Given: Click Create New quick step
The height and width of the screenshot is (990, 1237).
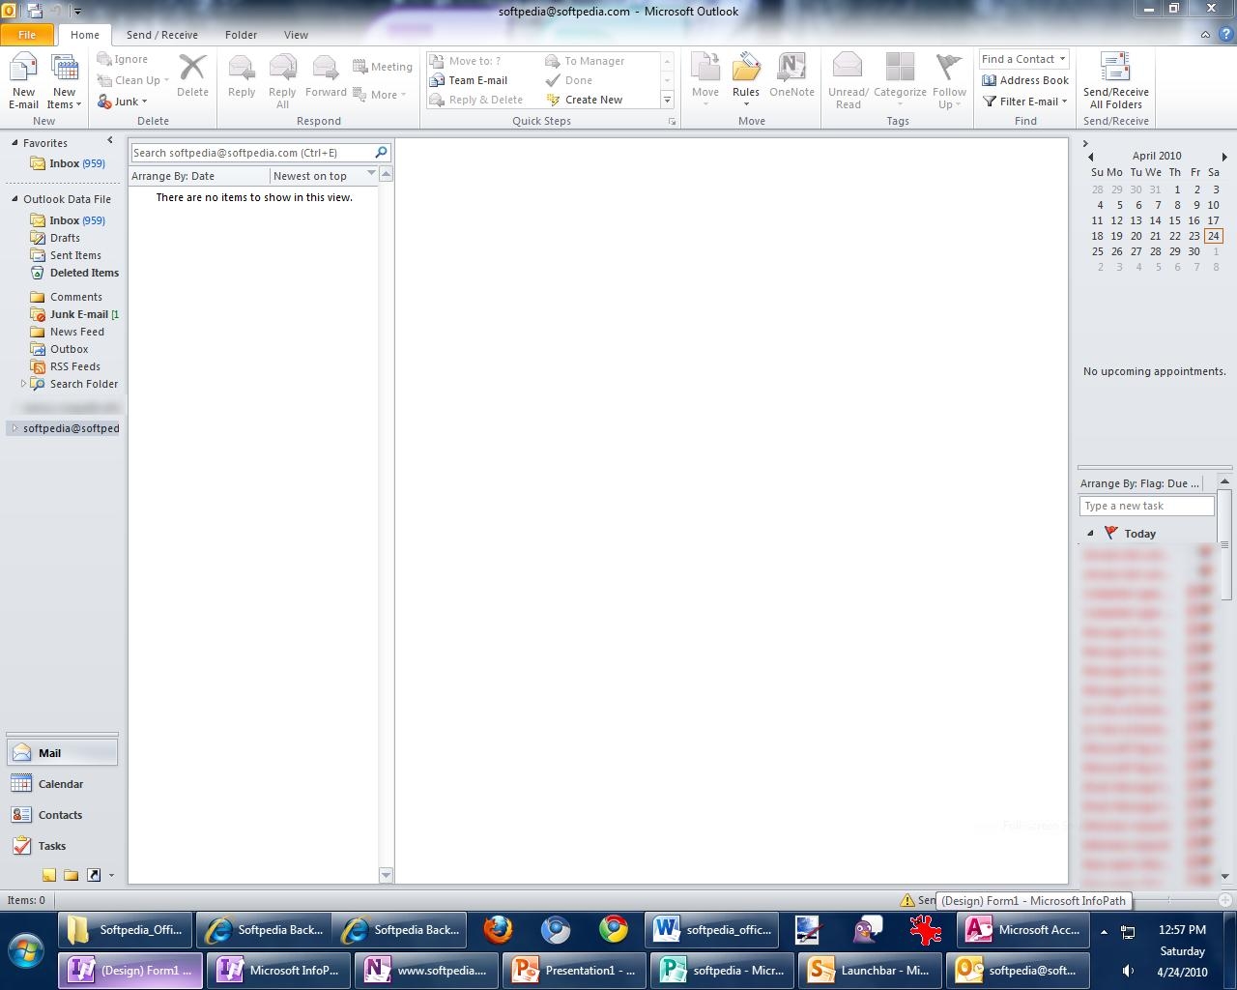Looking at the screenshot, I should click(x=592, y=100).
